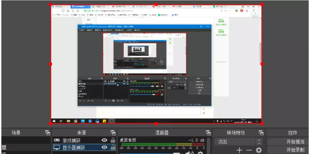Move scene up arrow in previewed OBS
This screenshot has height=154, width=309.
pos(89,101)
